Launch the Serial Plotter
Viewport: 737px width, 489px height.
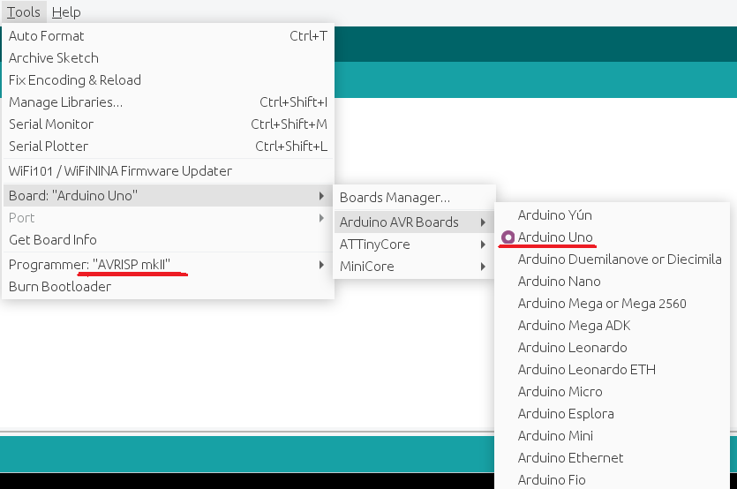coord(169,147)
